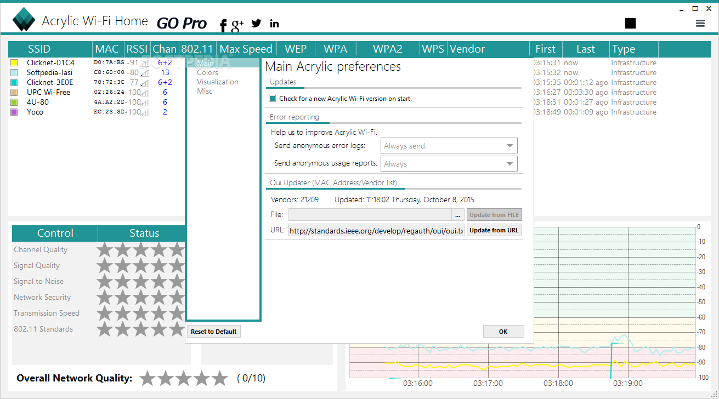This screenshot has height=399, width=719.
Task: Click the black stop-scan square icon
Action: coord(630,23)
